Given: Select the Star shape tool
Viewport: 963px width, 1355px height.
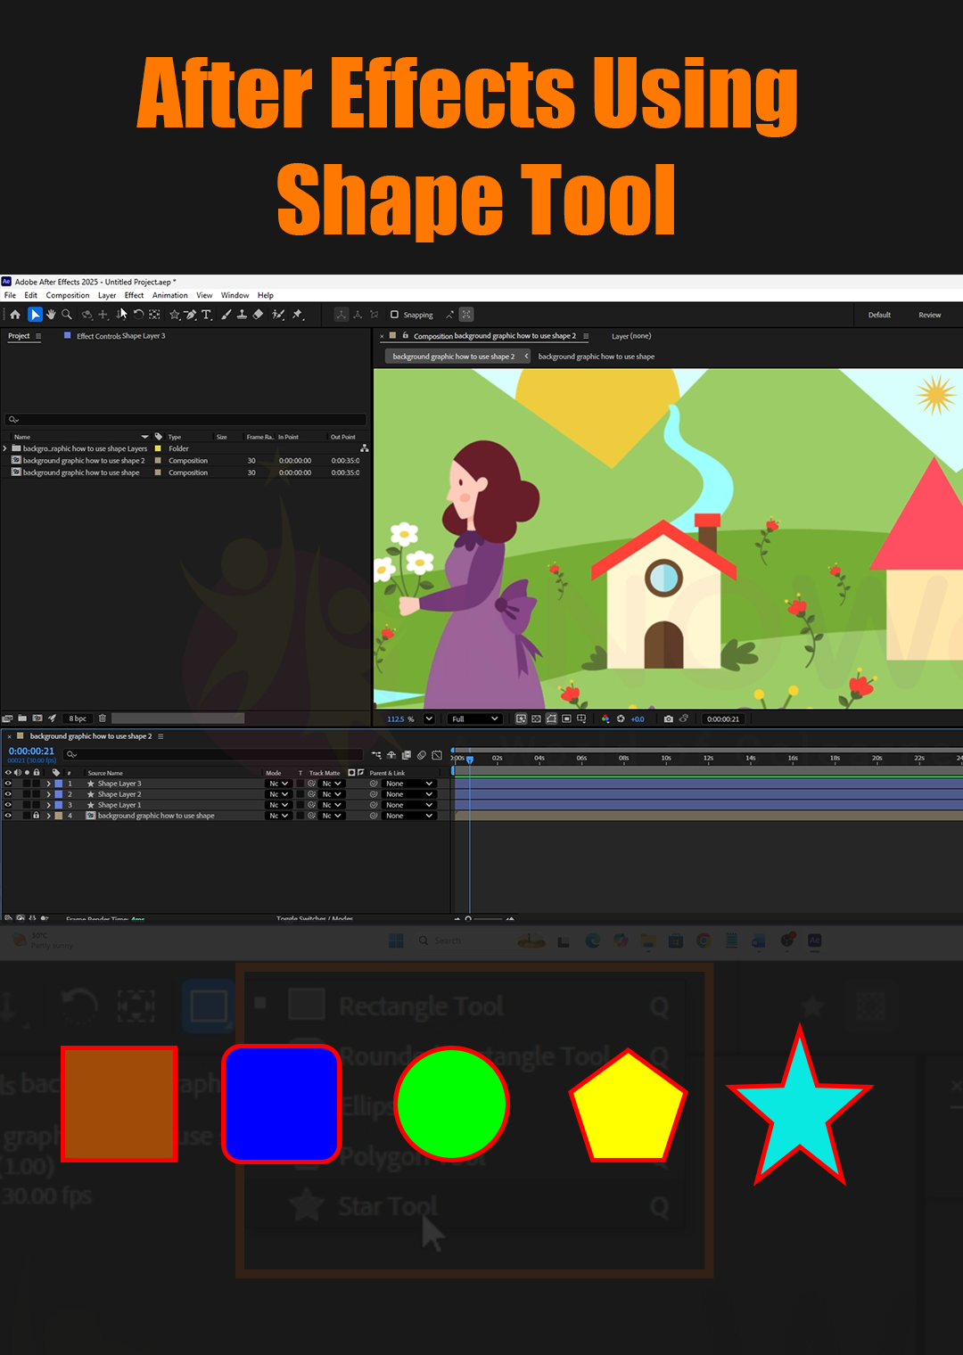Looking at the screenshot, I should point(175,315).
